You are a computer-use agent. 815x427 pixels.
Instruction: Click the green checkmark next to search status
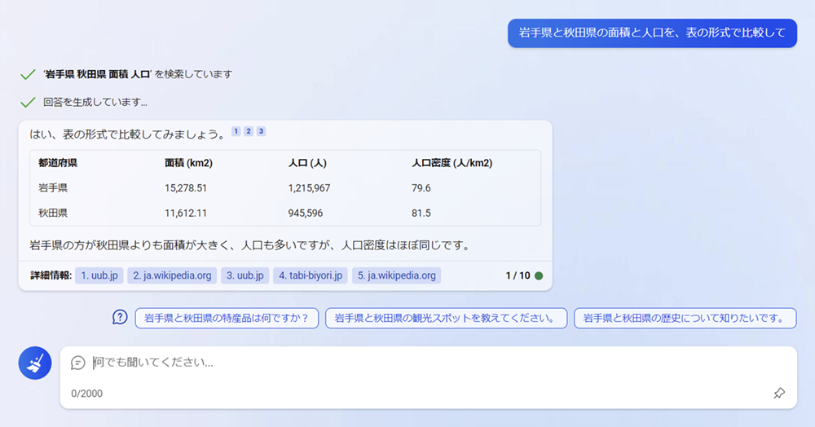pyautogui.click(x=28, y=74)
